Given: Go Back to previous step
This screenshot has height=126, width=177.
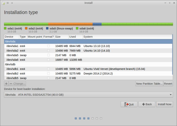Looking at the screenshot, I should coord(147,104).
